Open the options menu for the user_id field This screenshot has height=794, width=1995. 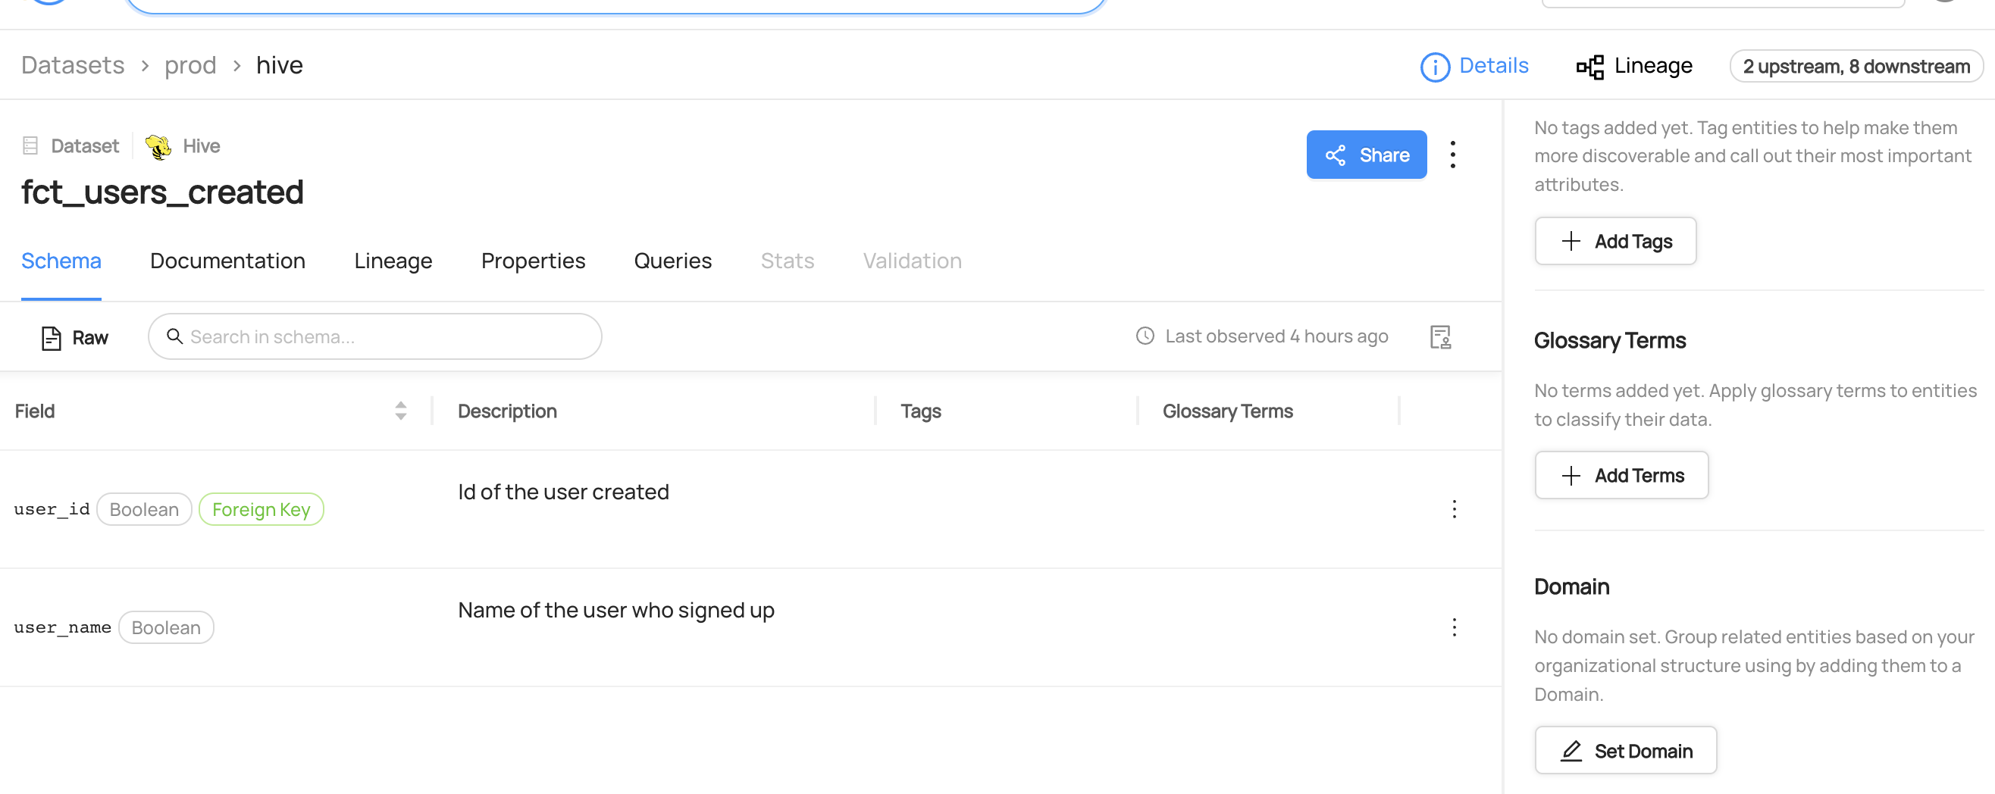click(x=1454, y=509)
